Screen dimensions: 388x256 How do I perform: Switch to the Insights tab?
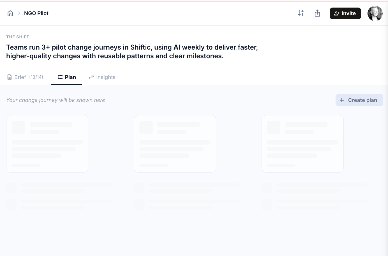coord(102,77)
